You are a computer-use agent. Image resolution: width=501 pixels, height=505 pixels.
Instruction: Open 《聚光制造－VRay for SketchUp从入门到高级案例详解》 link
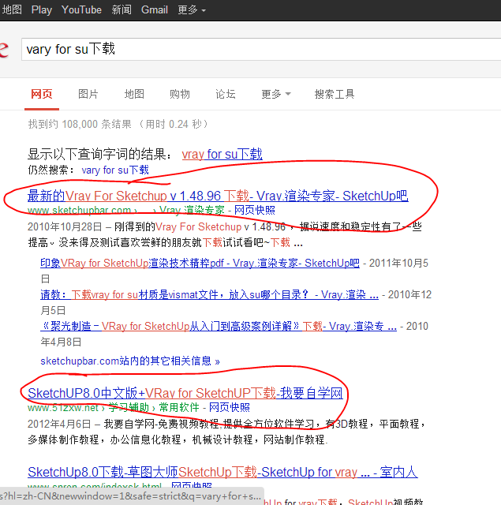pos(219,326)
